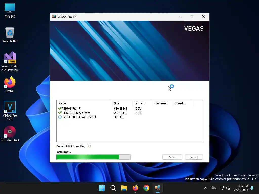This screenshot has width=259, height=194.
Task: Click the 690.96 MB size value
Action: tap(121, 109)
